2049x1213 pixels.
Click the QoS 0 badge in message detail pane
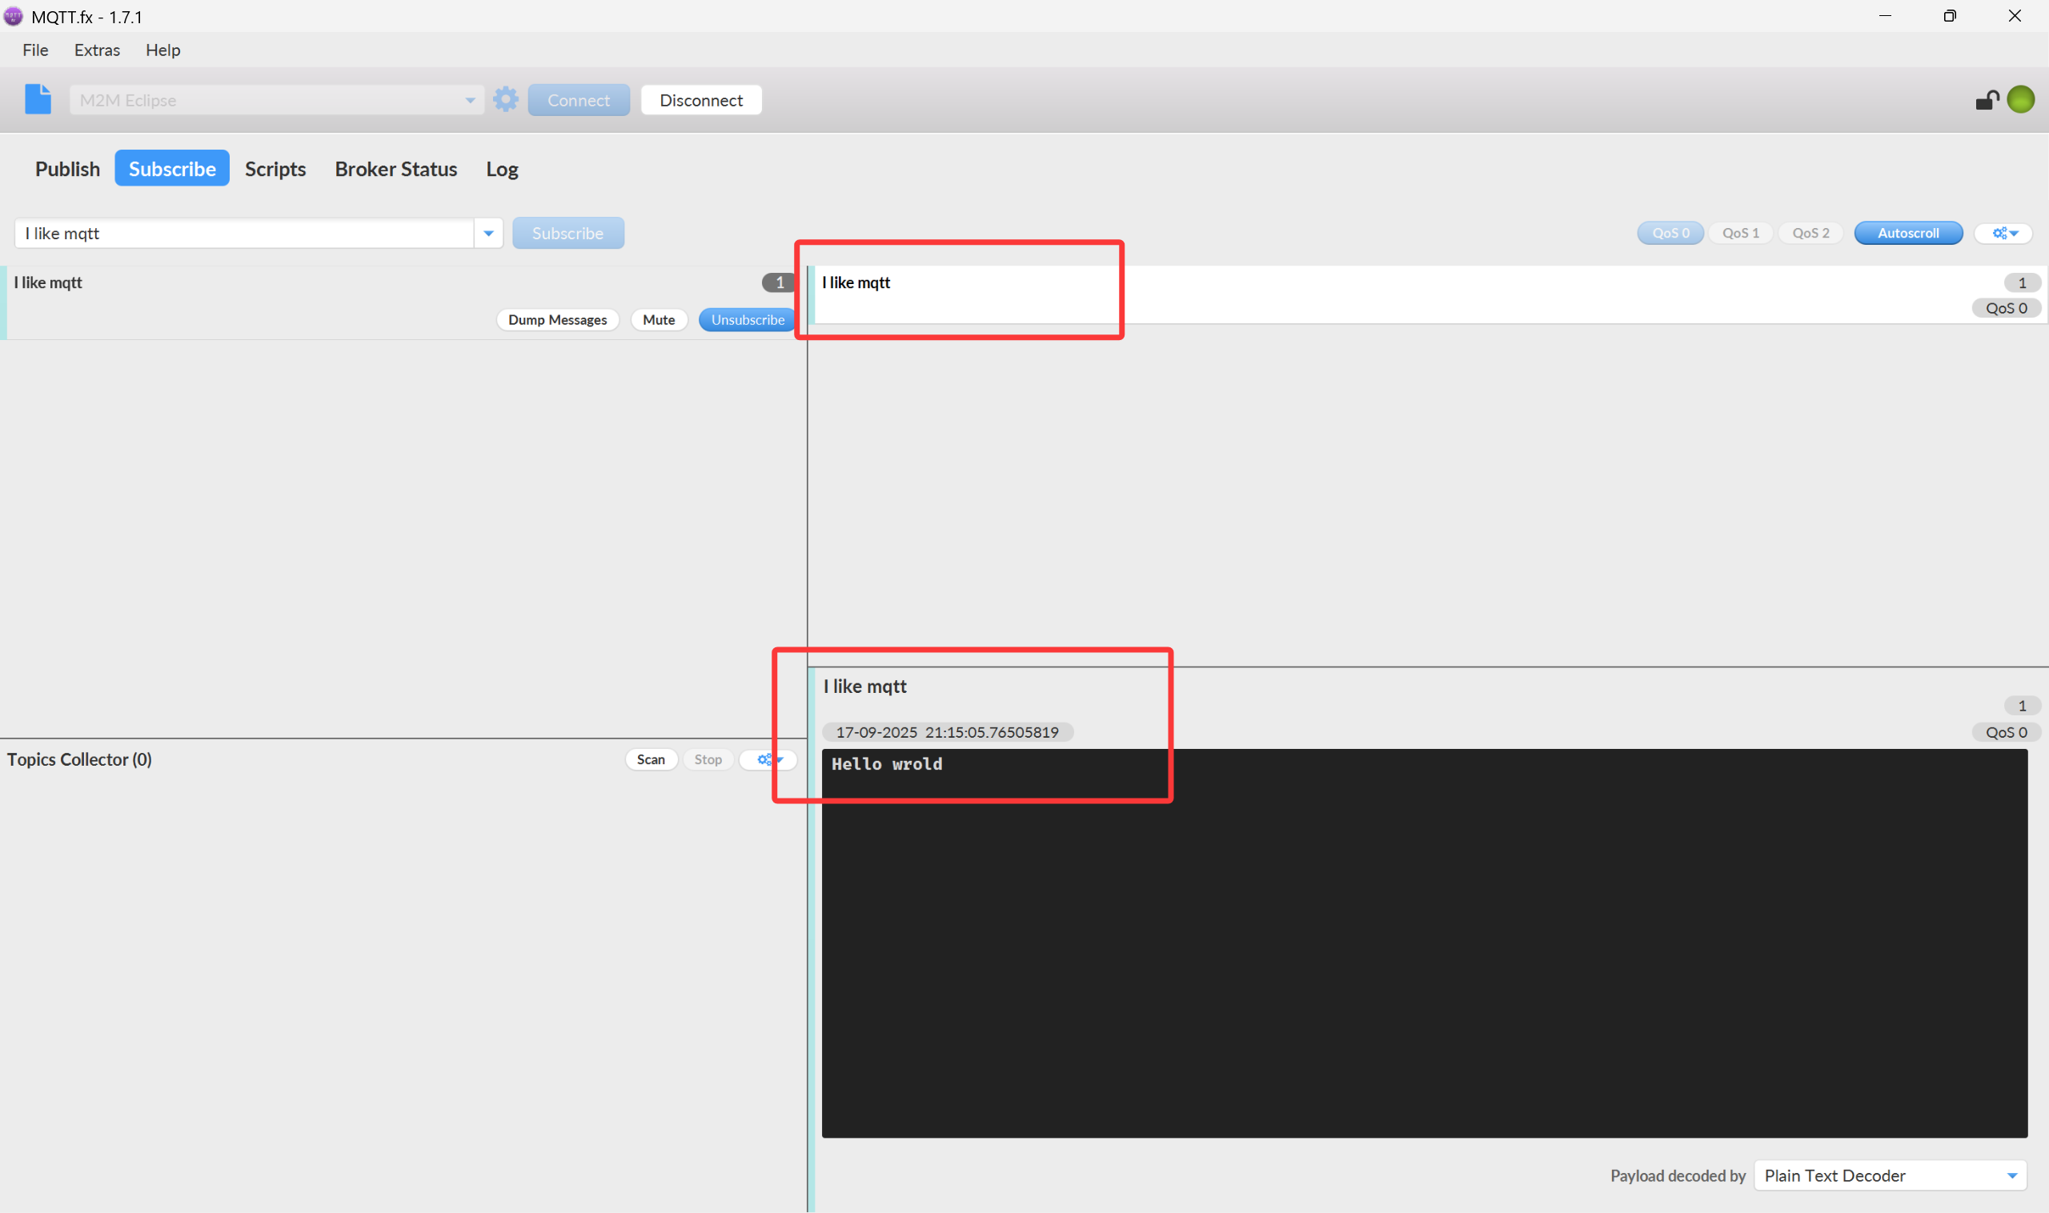pyautogui.click(x=2007, y=732)
